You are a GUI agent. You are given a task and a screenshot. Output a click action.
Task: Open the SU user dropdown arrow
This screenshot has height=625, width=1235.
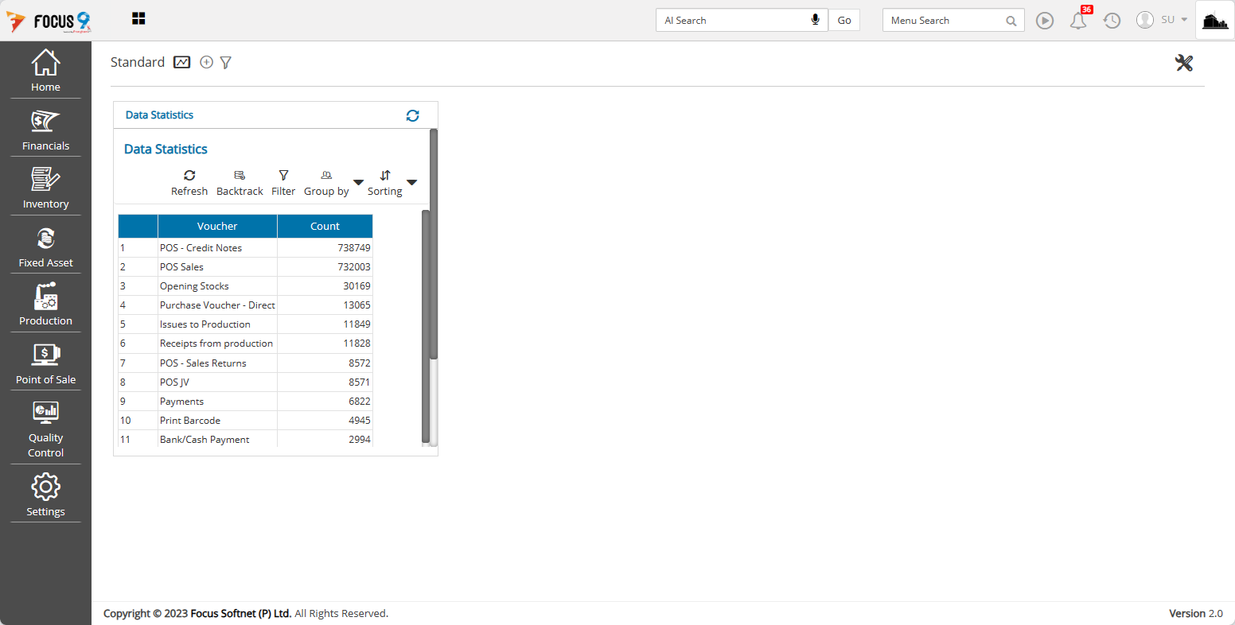tap(1184, 20)
